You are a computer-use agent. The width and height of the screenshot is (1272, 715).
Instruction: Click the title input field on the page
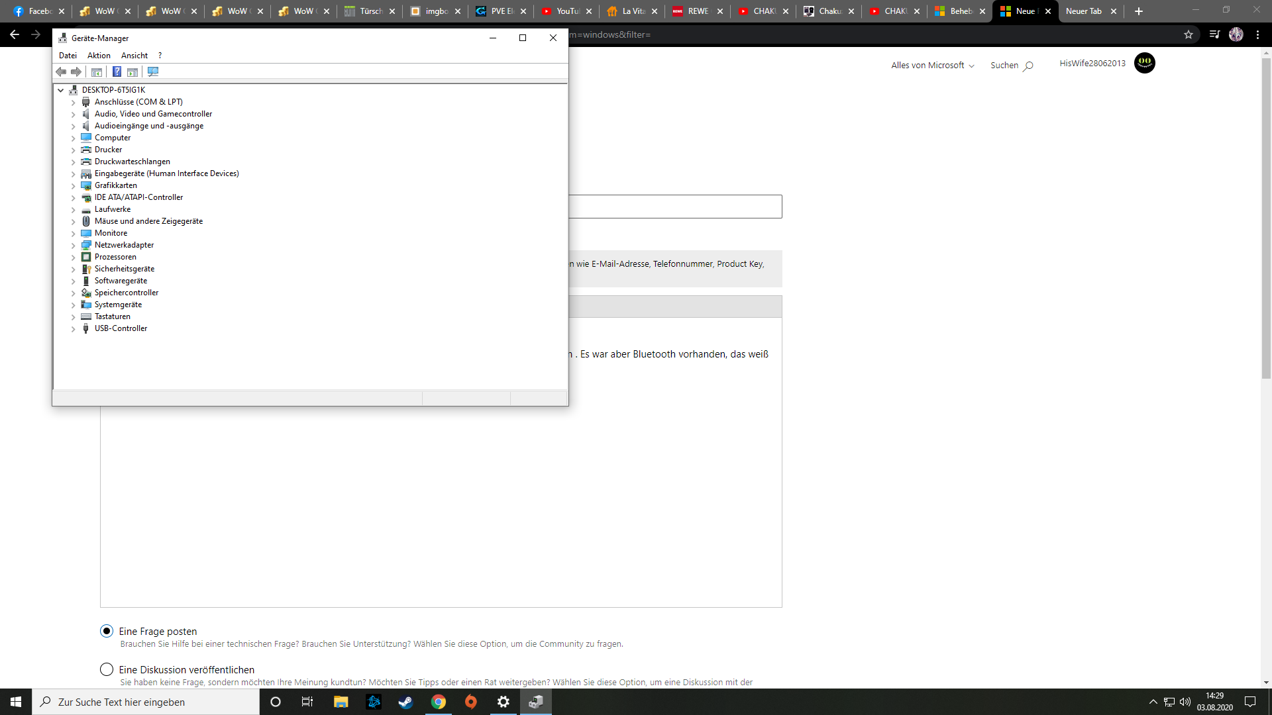click(674, 207)
